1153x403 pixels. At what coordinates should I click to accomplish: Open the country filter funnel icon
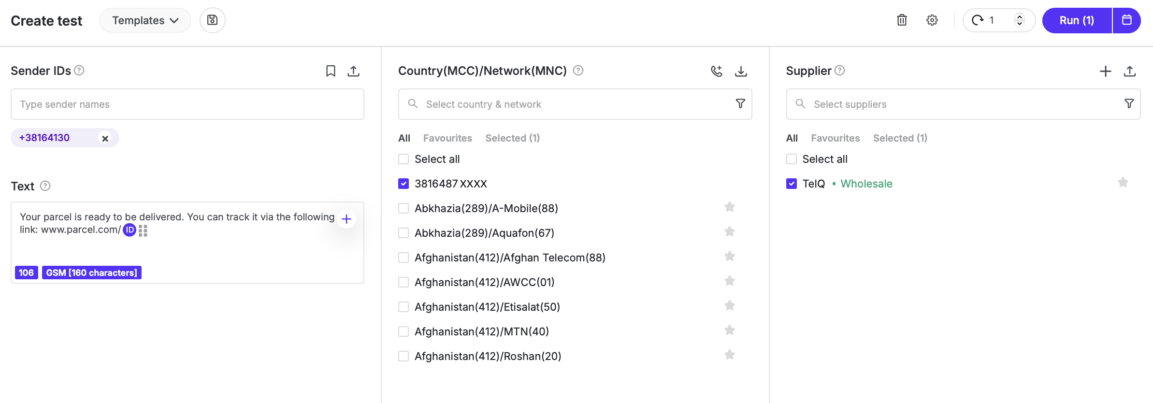click(x=740, y=103)
